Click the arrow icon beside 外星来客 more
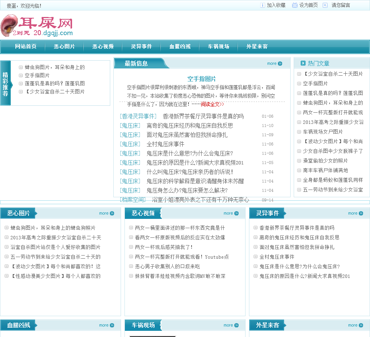Screen dimensions: 370x337 361,325
